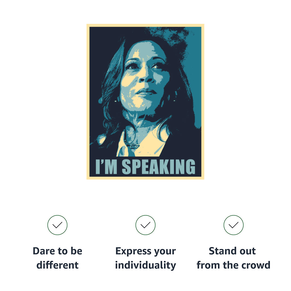Select the checkmark circle above "Express your individuality"
Image resolution: width=291 pixels, height=291 pixels.
click(145, 225)
